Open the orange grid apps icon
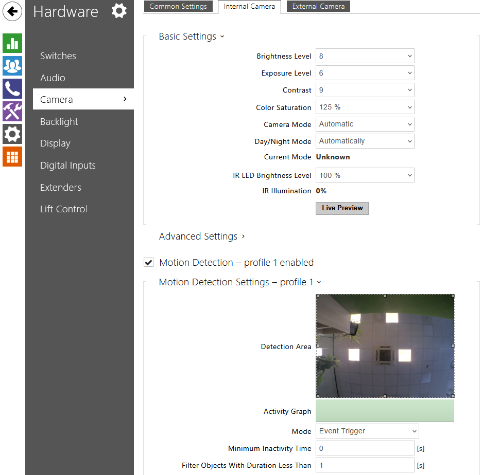Viewport: 482px width, 475px height. (x=12, y=157)
